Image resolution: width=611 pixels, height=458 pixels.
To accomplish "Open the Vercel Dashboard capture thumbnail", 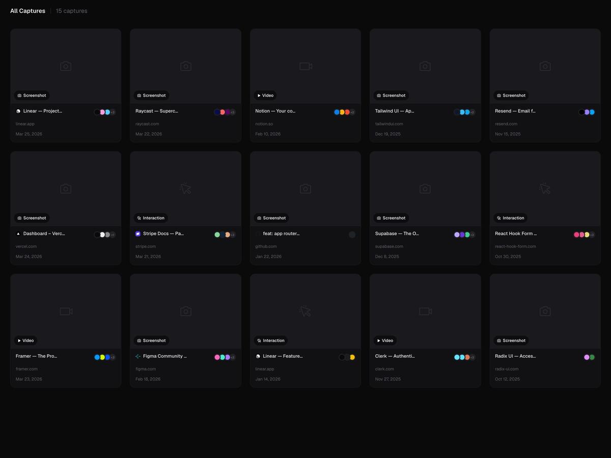I will (x=66, y=188).
